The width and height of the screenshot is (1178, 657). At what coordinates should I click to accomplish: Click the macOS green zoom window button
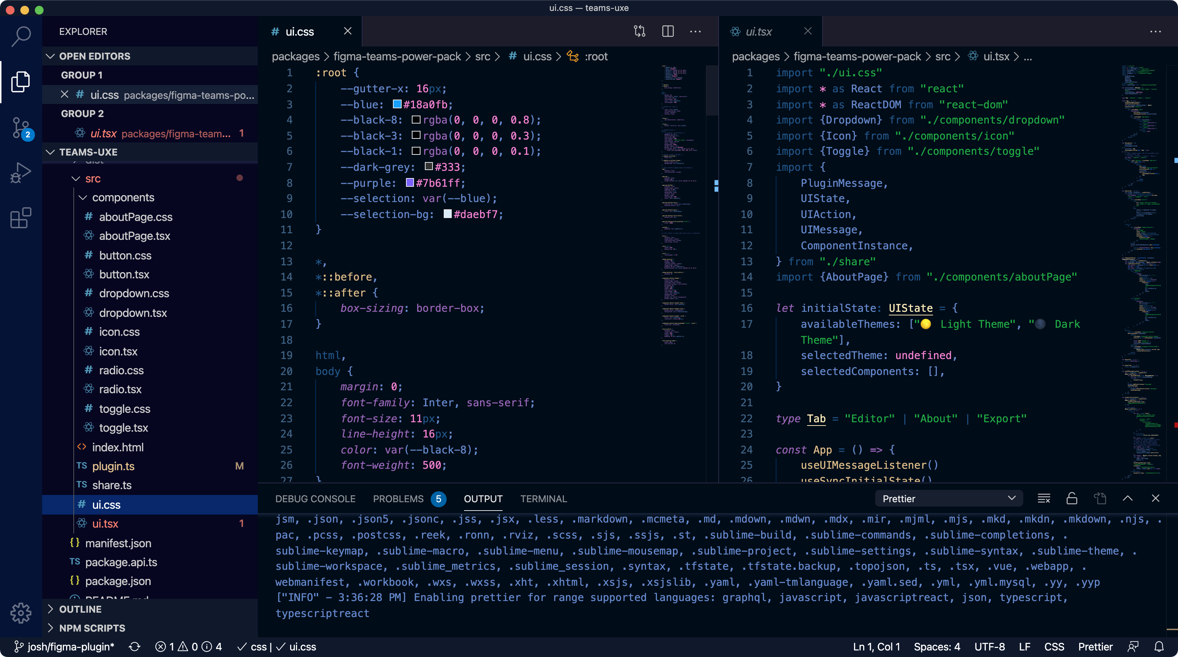click(x=39, y=9)
